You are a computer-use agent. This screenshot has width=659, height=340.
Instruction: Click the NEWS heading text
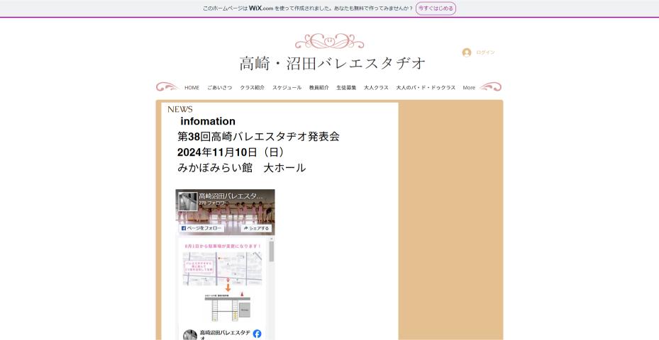click(180, 109)
